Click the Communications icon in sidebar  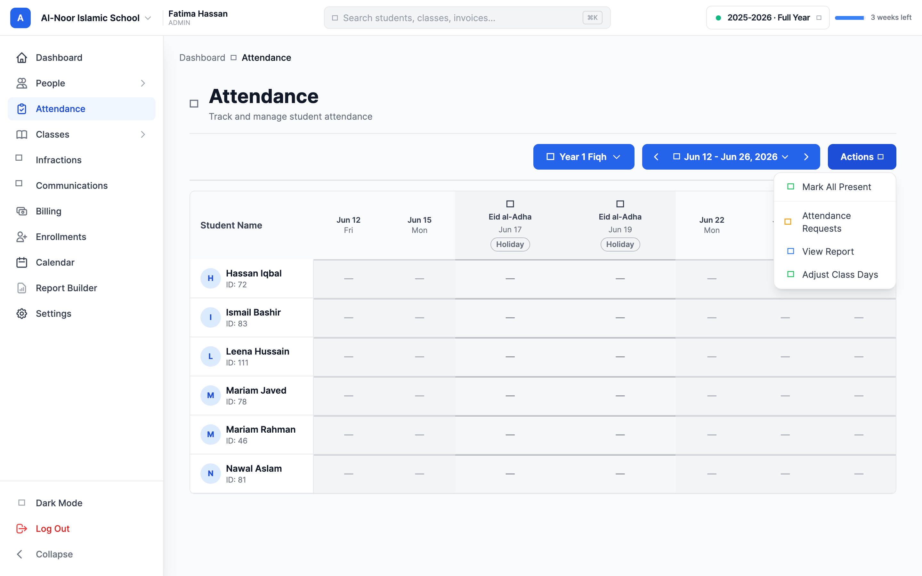tap(19, 183)
